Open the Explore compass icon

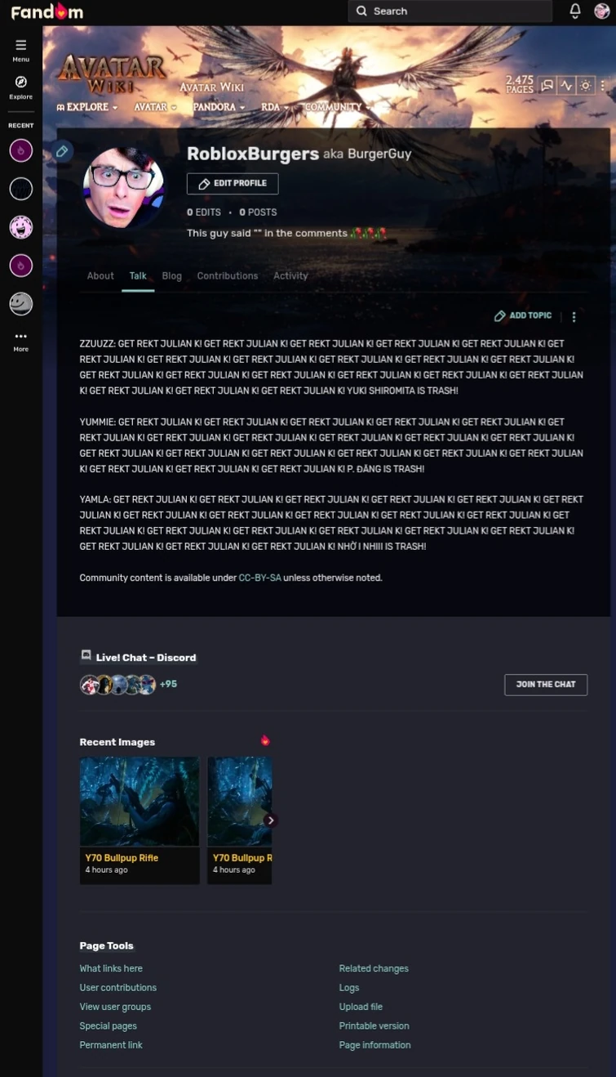tap(20, 87)
